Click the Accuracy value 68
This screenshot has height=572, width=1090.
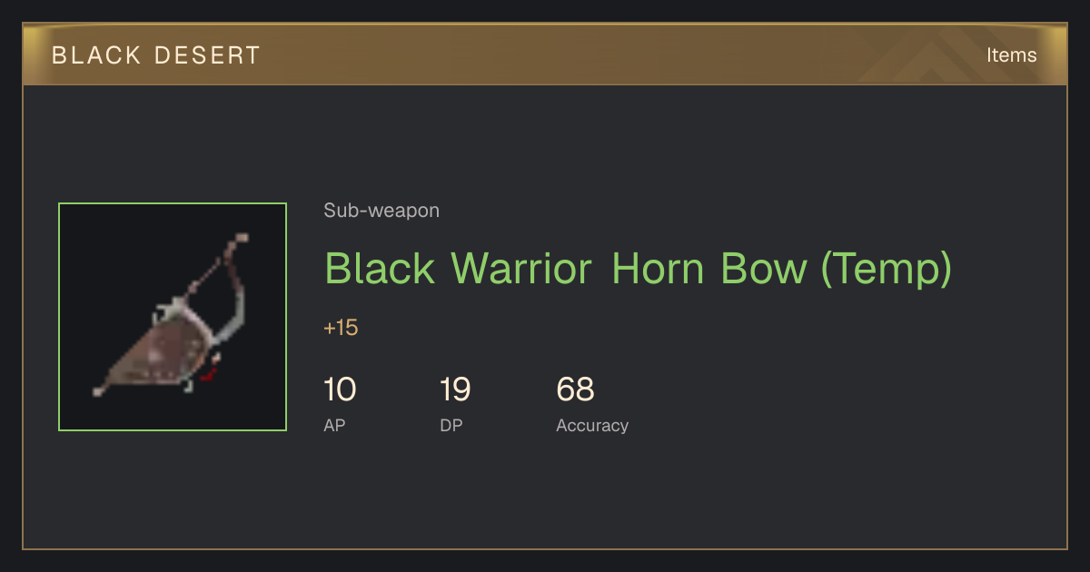coord(575,390)
